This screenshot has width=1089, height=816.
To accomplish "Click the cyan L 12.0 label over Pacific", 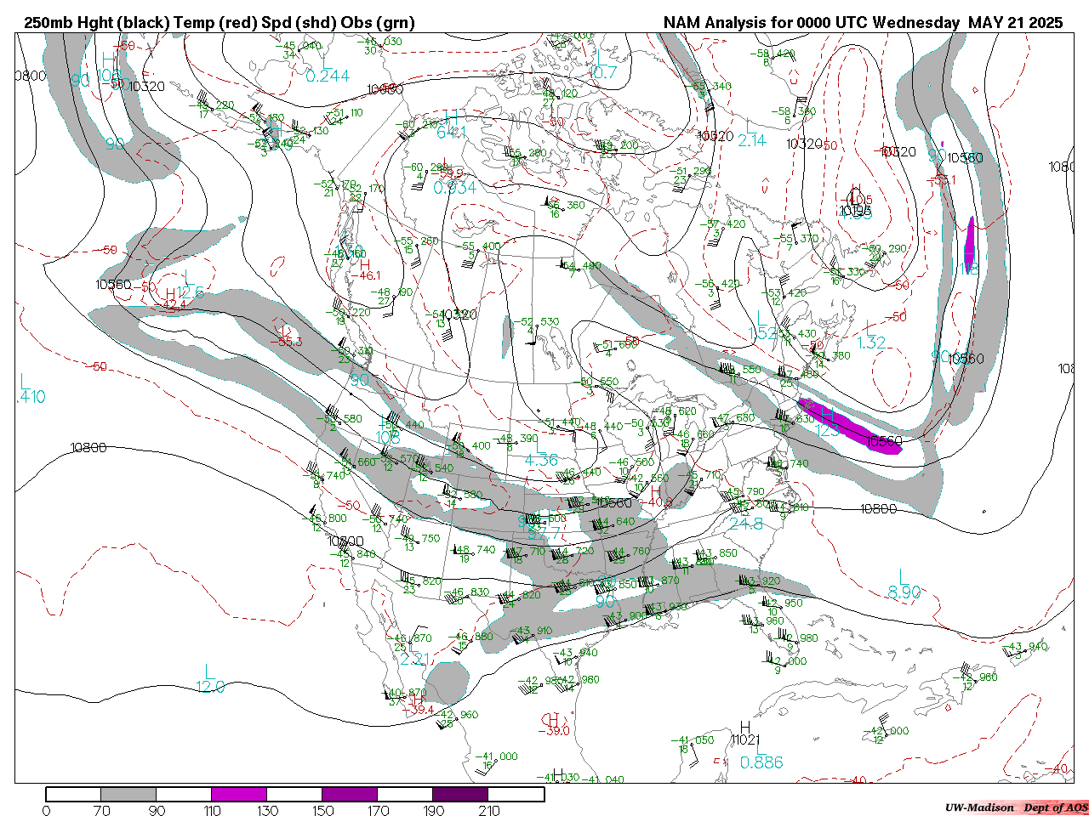I will coord(210,680).
